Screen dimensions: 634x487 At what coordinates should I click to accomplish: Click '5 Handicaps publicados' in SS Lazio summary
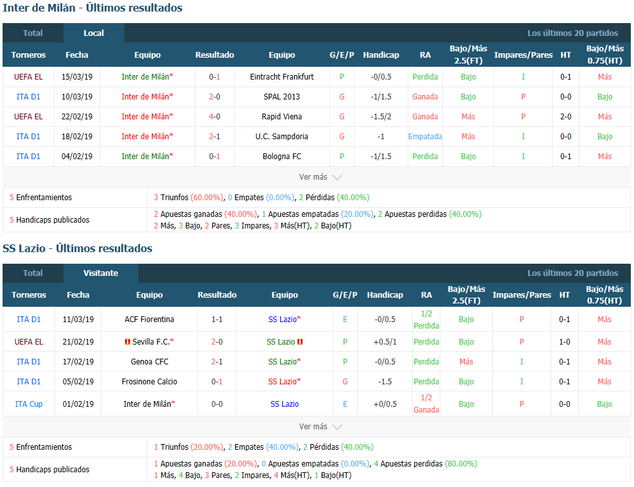(x=49, y=470)
